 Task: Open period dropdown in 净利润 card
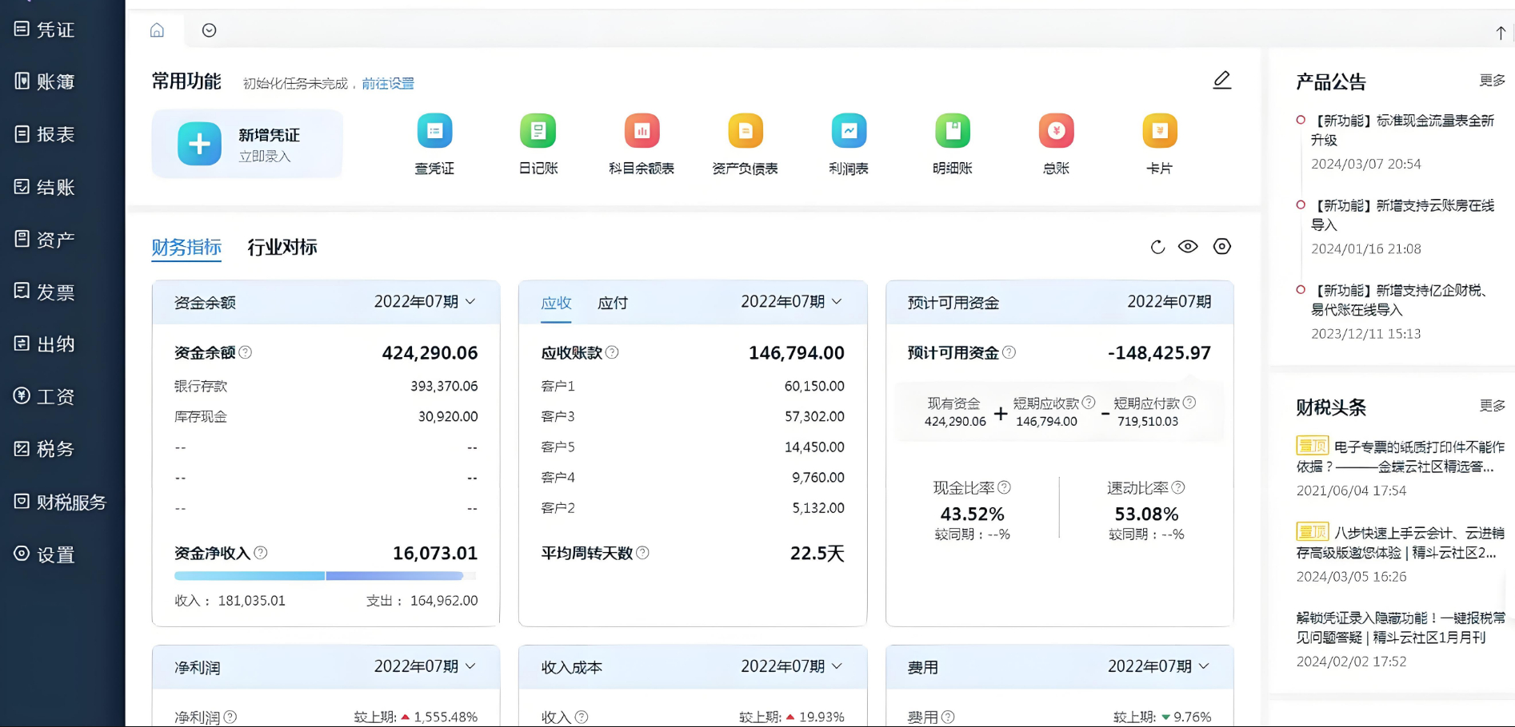425,666
